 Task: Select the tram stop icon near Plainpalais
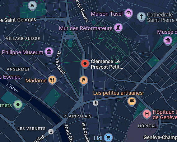tap(95, 103)
